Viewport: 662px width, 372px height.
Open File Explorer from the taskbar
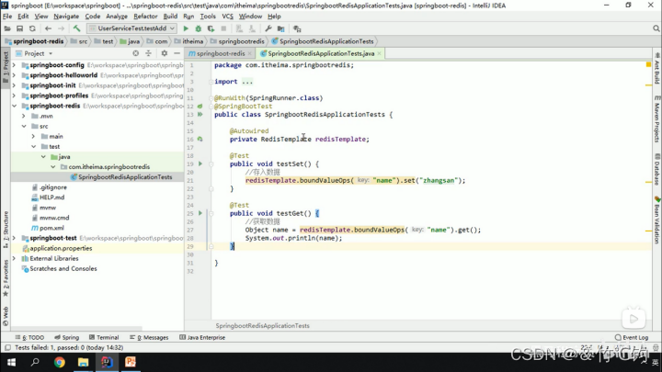[83, 362]
